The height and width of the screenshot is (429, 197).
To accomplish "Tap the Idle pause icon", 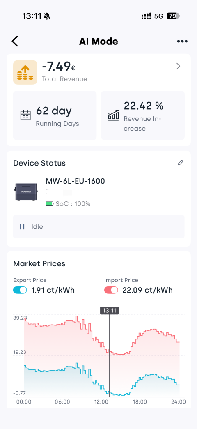I will (x=22, y=226).
